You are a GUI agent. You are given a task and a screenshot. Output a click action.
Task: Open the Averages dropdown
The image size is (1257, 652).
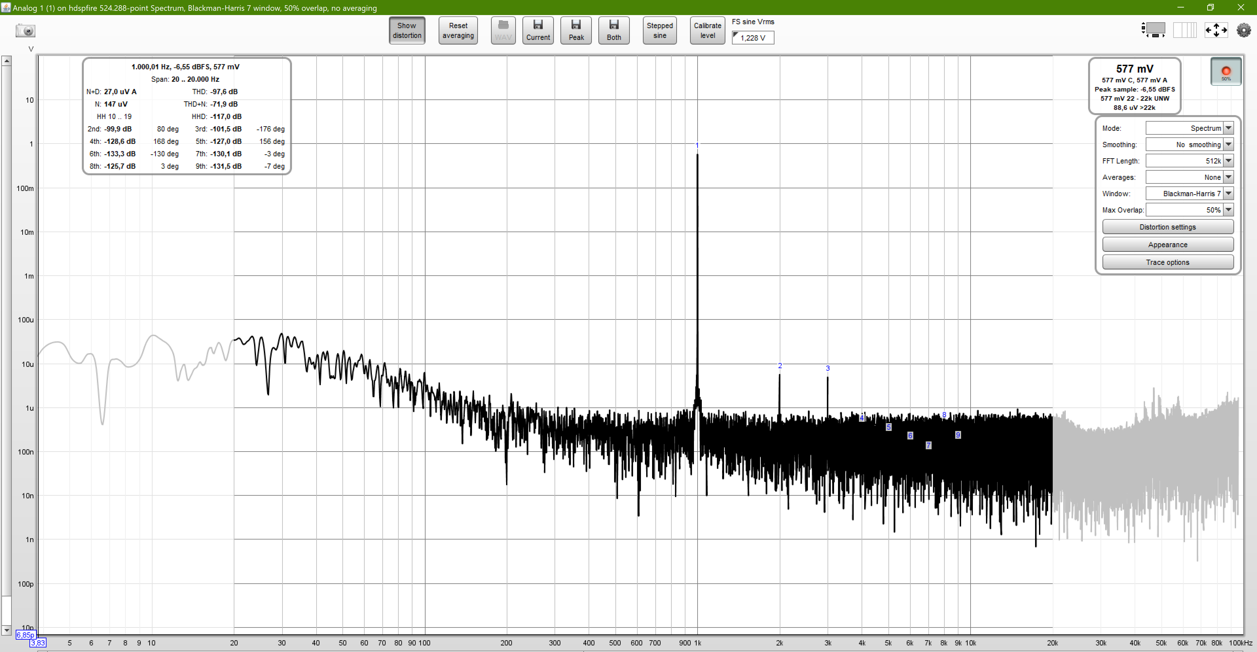point(1229,177)
